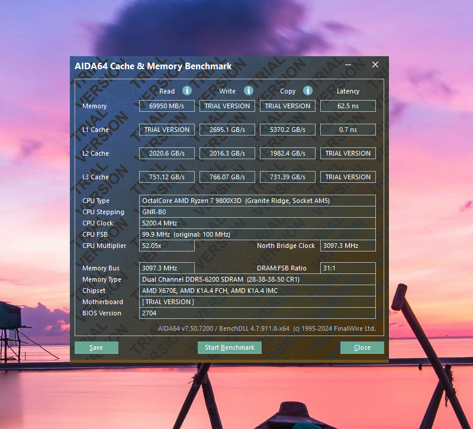The image size is (473, 429).
Task: Click the Save button
Action: [96, 347]
